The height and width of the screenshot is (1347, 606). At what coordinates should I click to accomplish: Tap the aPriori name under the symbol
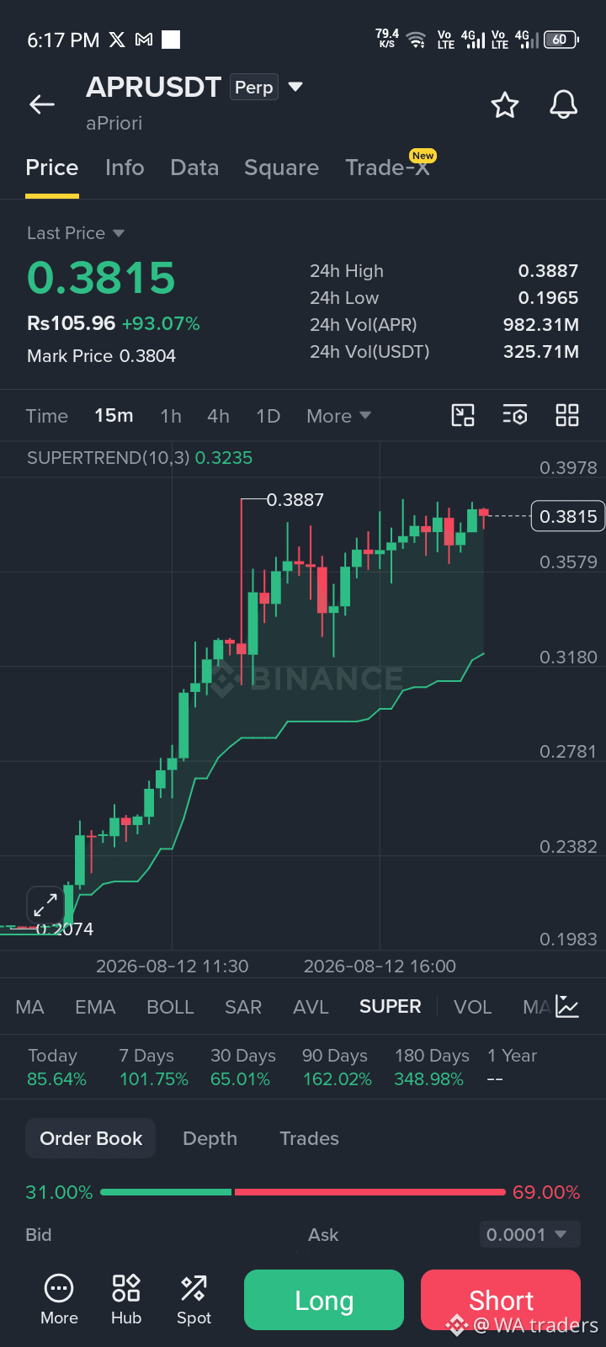tap(114, 123)
